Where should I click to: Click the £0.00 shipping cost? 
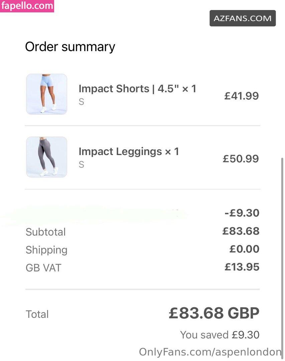[x=244, y=249]
